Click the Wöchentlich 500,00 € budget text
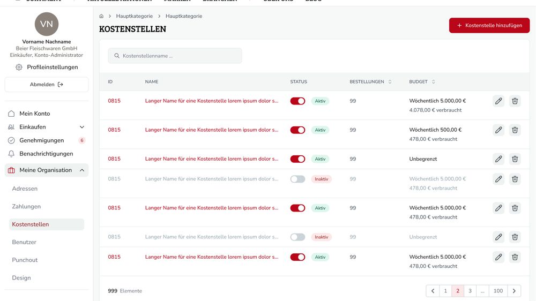Viewport: 536px width, 301px height. point(435,130)
